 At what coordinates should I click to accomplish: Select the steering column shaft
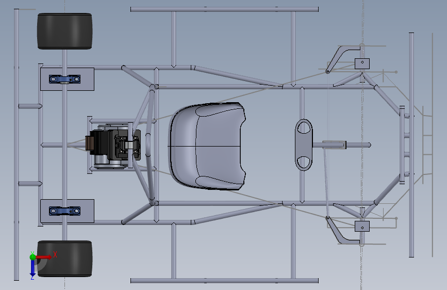pyautogui.click(x=342, y=145)
